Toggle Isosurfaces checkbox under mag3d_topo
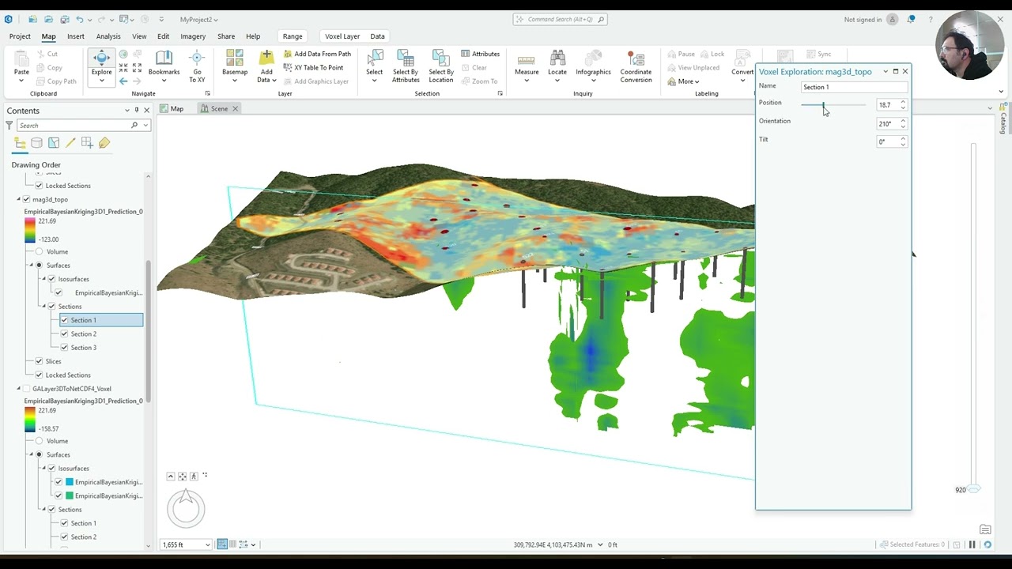The image size is (1012, 569). coord(52,279)
